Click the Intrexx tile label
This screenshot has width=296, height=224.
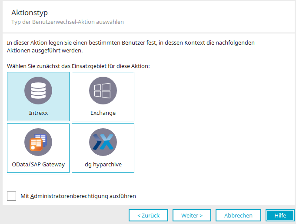(x=38, y=113)
